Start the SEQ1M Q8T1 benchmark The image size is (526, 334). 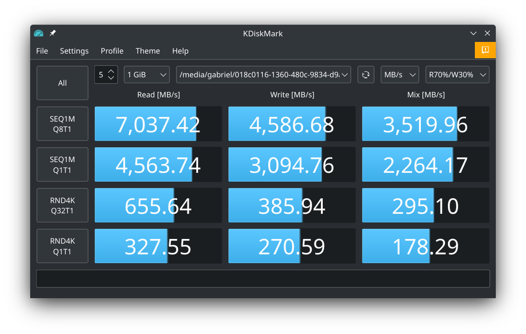click(62, 124)
